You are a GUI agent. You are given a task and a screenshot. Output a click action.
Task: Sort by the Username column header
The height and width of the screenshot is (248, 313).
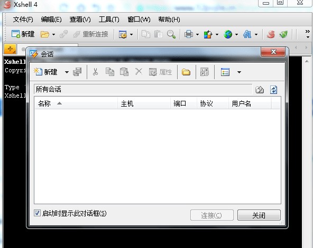(250, 103)
